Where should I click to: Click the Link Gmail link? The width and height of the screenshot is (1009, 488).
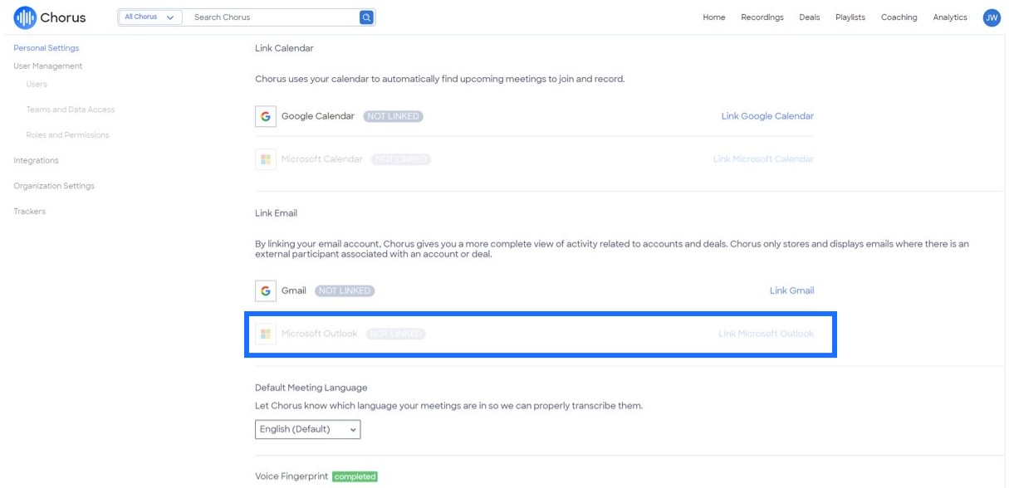click(790, 290)
